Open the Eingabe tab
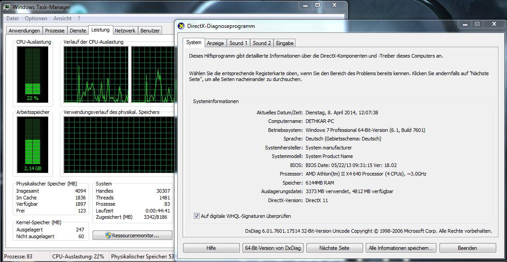 [x=284, y=43]
